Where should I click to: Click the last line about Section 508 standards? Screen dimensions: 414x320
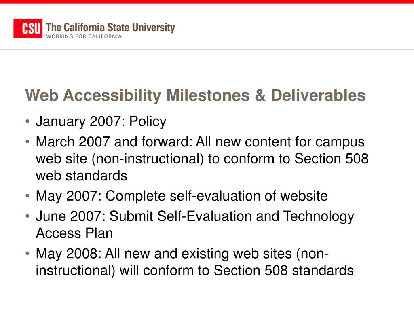click(x=194, y=271)
